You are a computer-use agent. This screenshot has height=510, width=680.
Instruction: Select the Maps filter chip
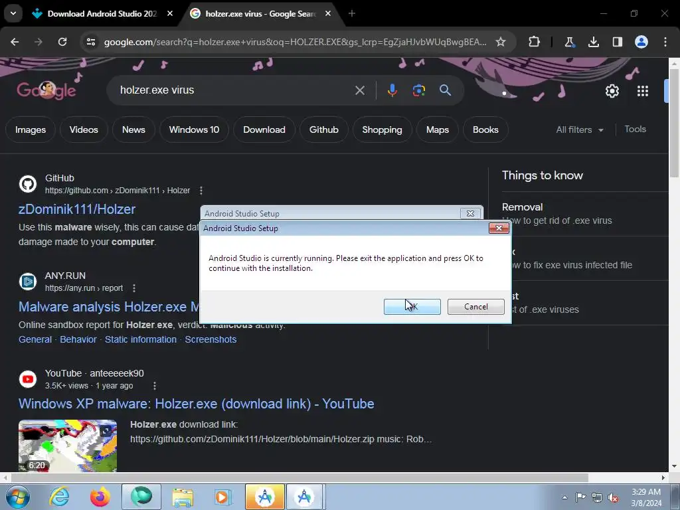point(437,129)
